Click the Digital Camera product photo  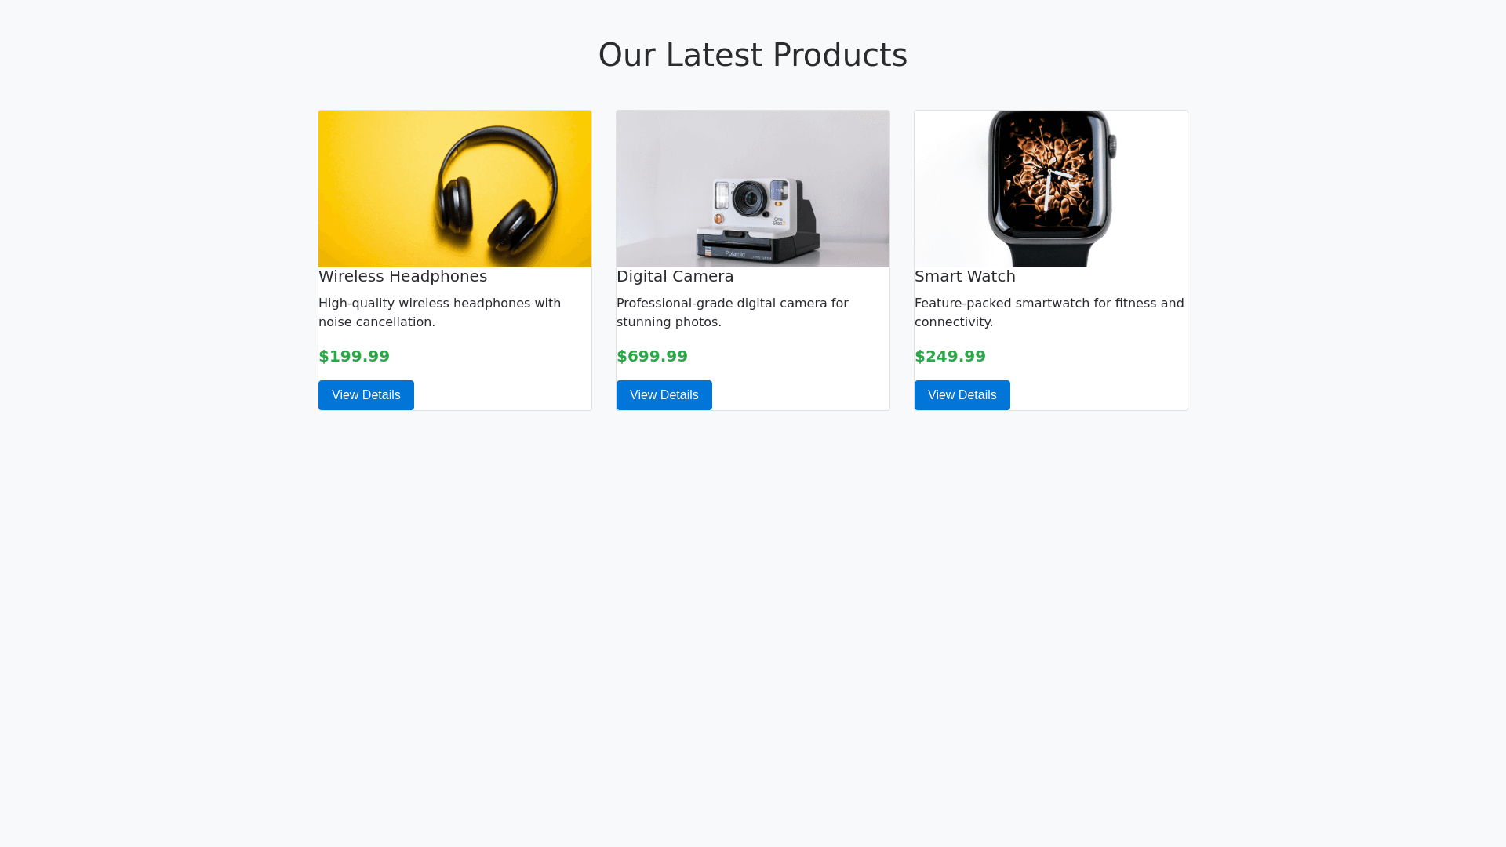[753, 188]
